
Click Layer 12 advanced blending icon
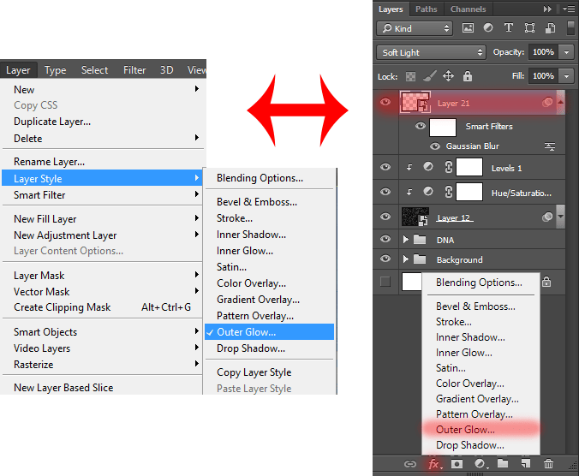click(547, 217)
